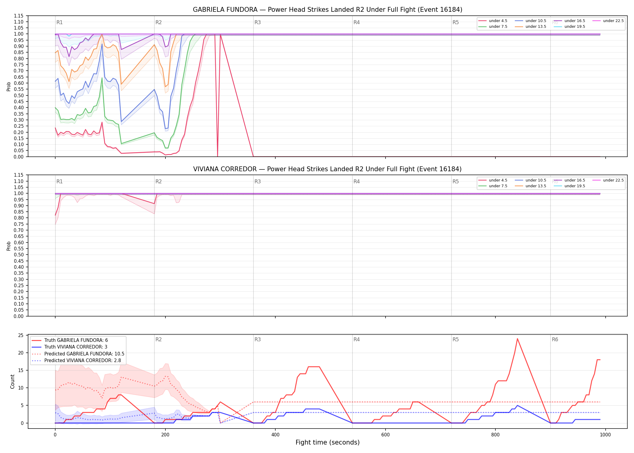Viewport: 634px width, 453px height.
Task: Pick 'under 10.5' in the Corredor chart legend
Action: pyautogui.click(x=530, y=180)
